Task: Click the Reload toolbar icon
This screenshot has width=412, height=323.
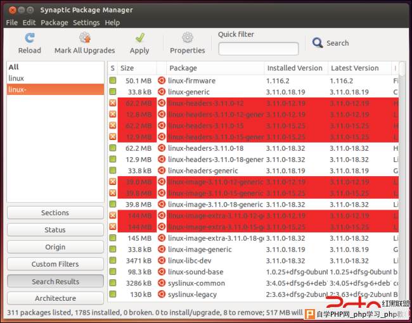Action: [x=29, y=38]
